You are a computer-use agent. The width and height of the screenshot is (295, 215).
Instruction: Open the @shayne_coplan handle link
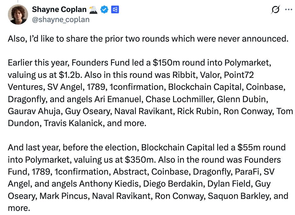point(61,20)
